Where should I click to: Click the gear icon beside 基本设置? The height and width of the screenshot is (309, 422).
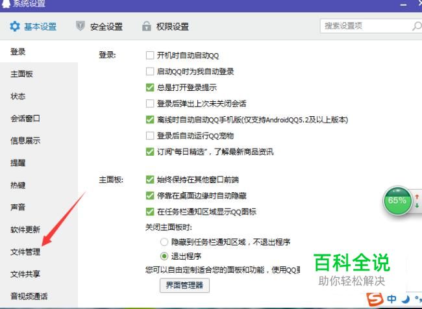click(15, 27)
